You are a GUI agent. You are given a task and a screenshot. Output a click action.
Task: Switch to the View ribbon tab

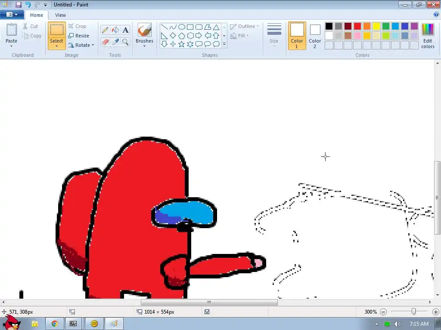coord(60,15)
